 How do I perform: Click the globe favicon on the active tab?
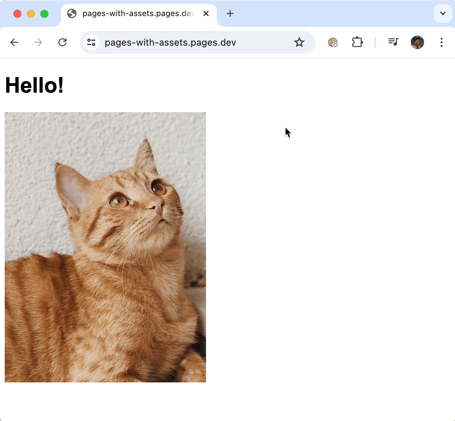pos(71,13)
